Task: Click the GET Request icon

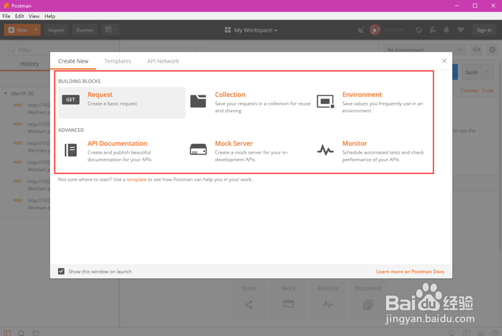Action: tap(70, 100)
